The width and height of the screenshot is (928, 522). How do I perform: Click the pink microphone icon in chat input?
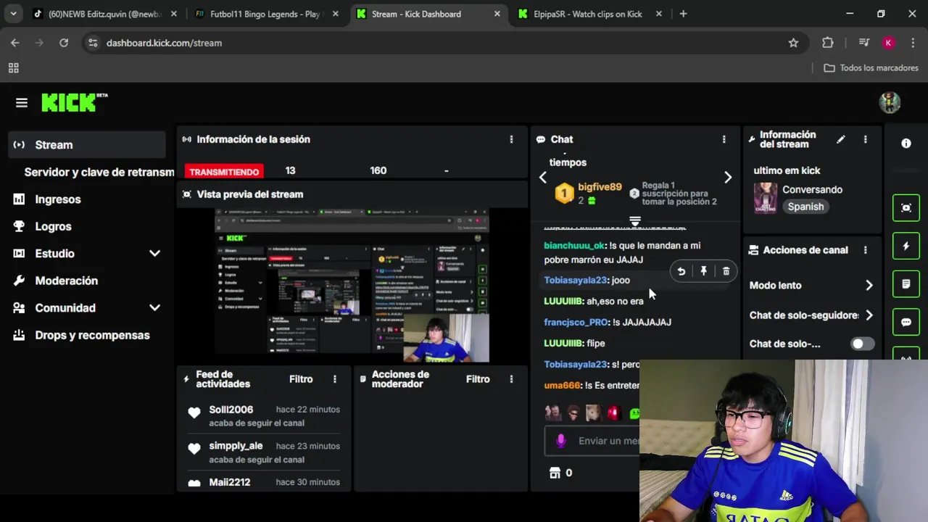point(560,441)
